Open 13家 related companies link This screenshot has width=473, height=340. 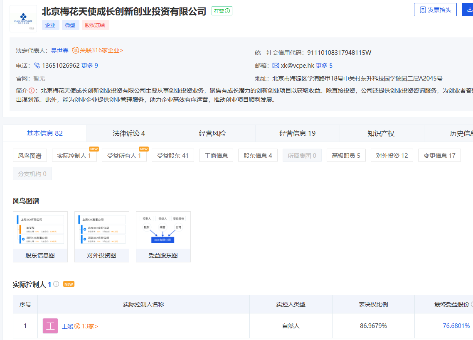(x=90, y=326)
